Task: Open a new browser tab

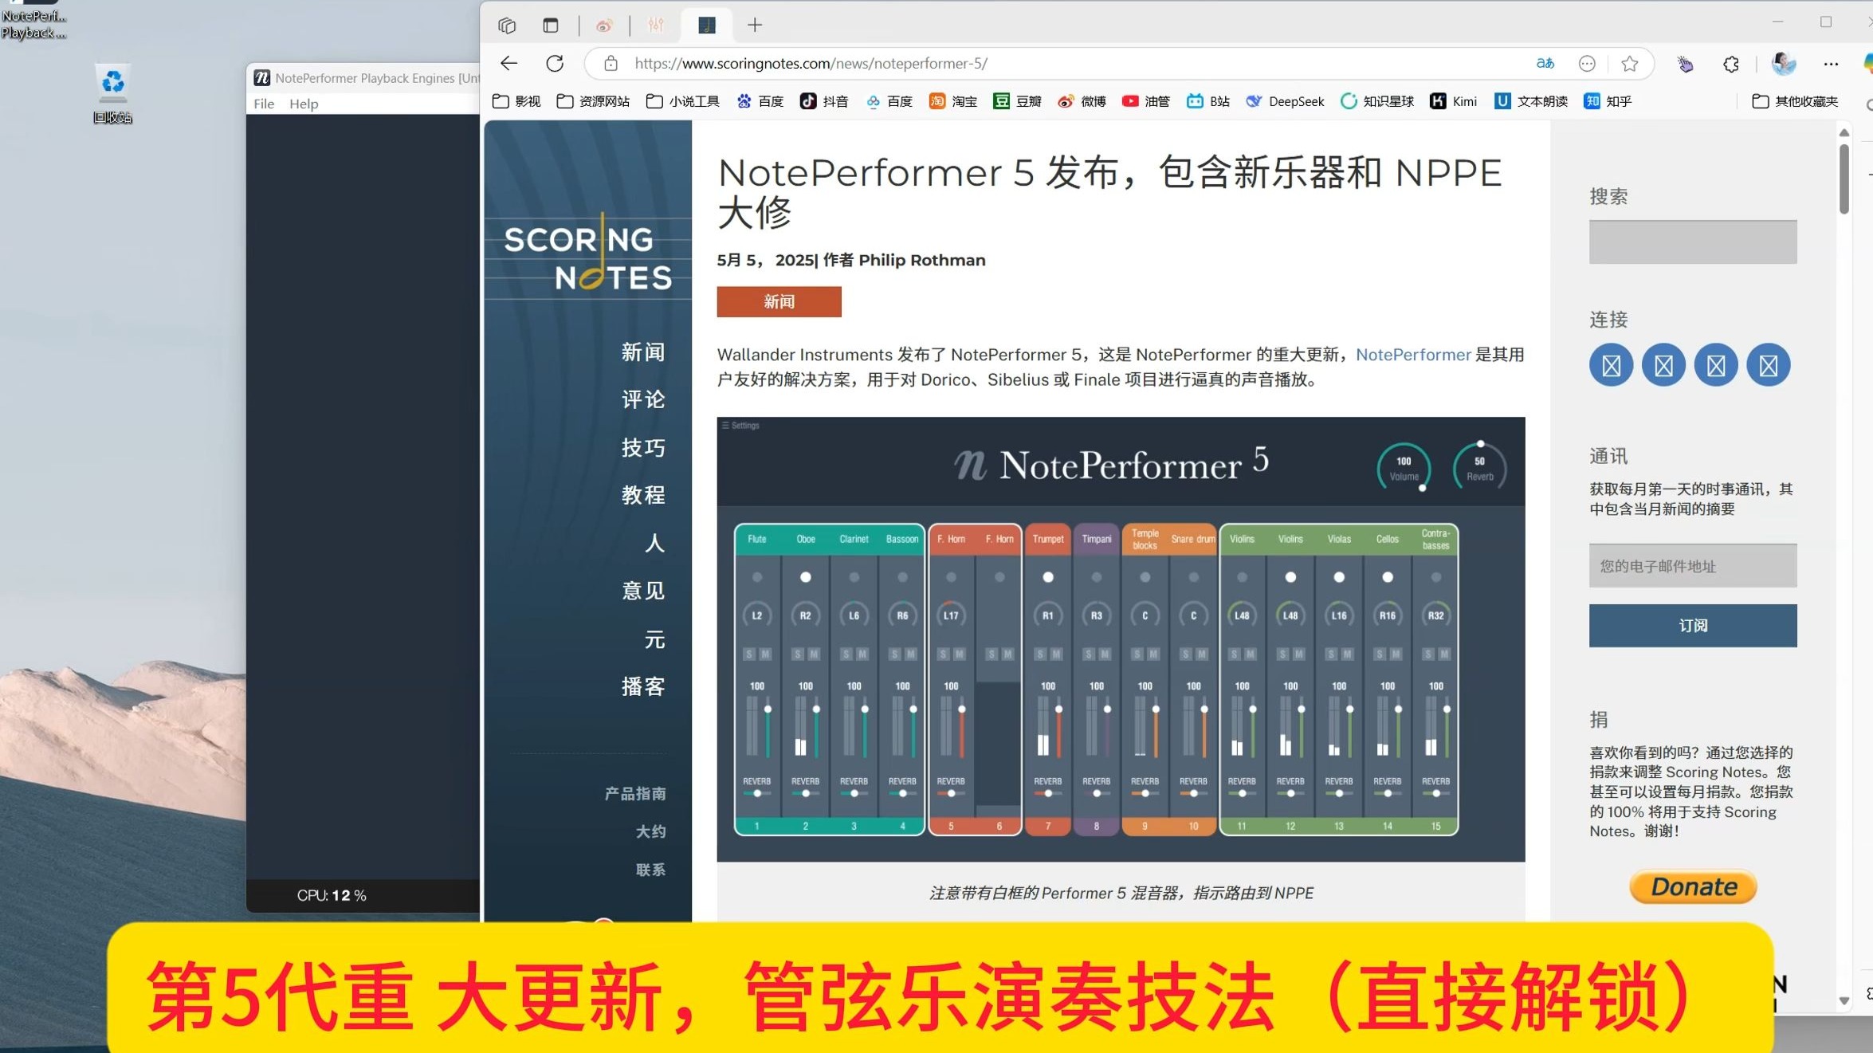Action: pyautogui.click(x=755, y=26)
